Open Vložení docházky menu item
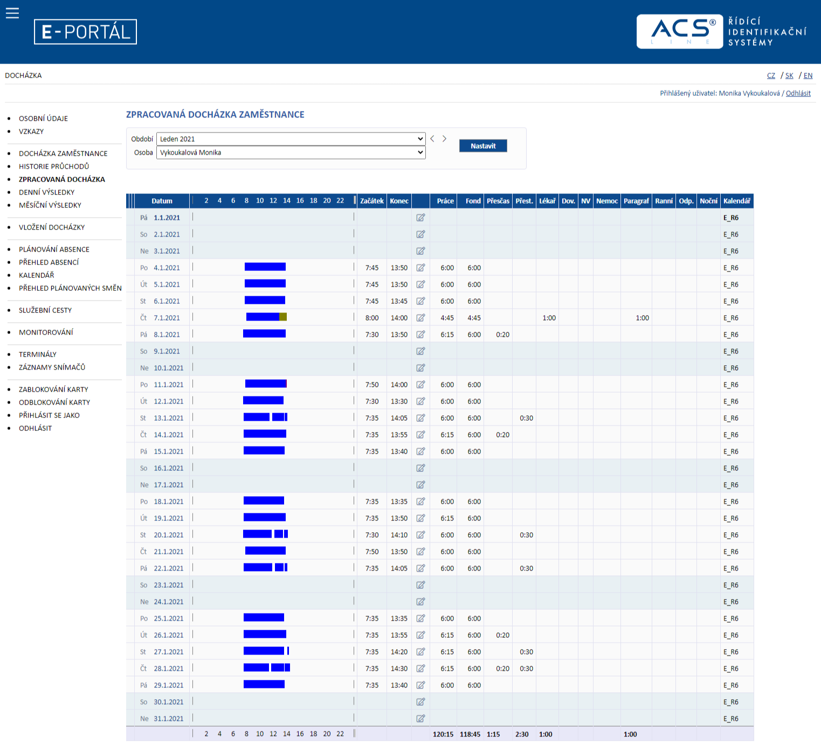 52,227
